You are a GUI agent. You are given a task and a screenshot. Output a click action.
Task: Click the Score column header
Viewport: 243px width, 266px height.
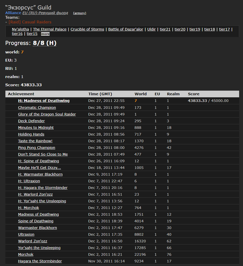[x=194, y=94]
